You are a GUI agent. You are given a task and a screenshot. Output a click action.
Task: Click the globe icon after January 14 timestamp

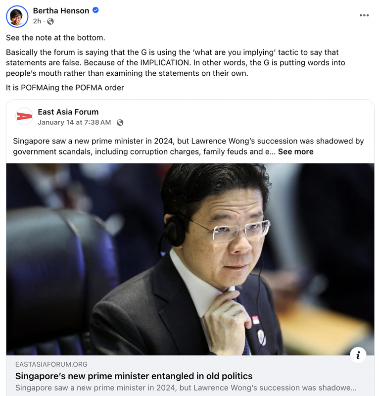[x=120, y=123]
